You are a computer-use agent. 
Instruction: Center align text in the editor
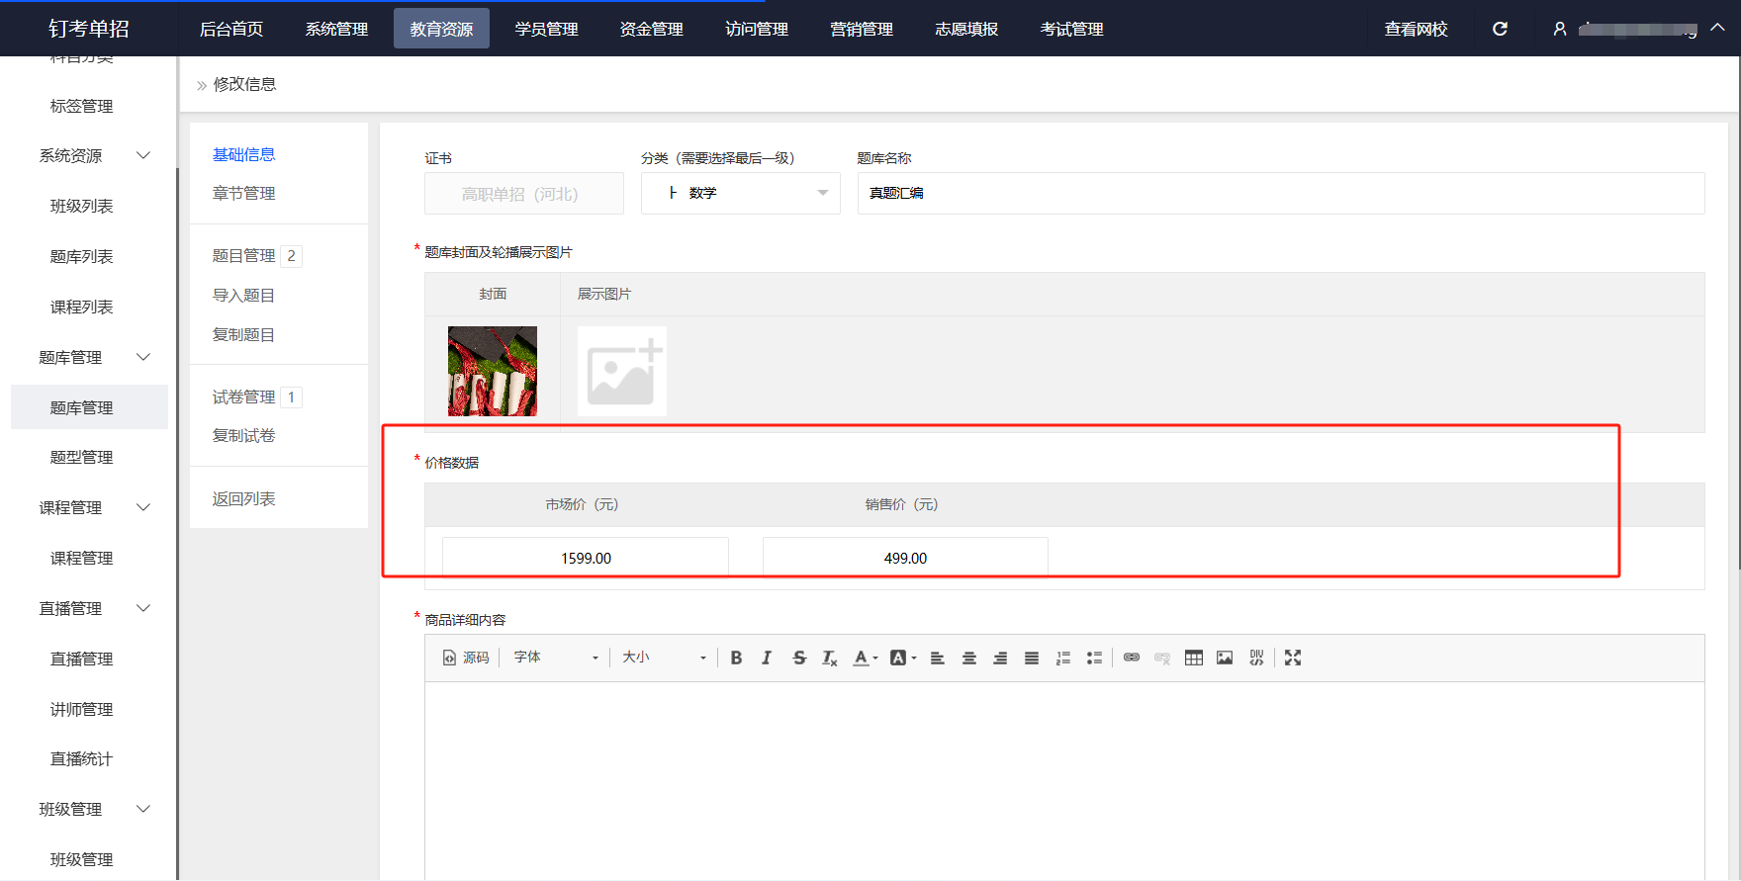[x=969, y=658]
